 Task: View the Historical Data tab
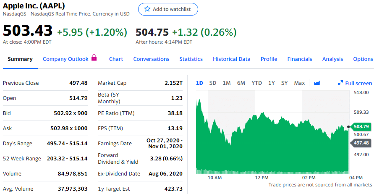click(232, 59)
